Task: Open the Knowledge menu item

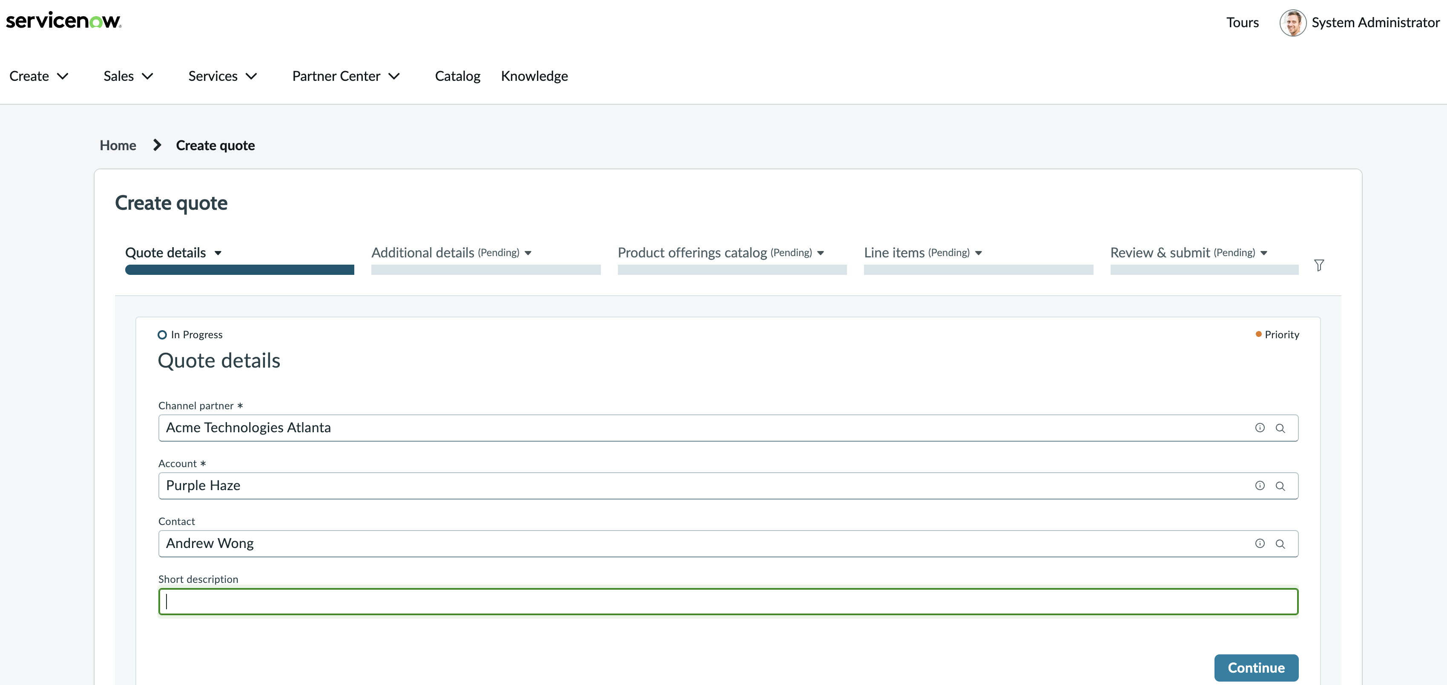Action: click(x=534, y=76)
